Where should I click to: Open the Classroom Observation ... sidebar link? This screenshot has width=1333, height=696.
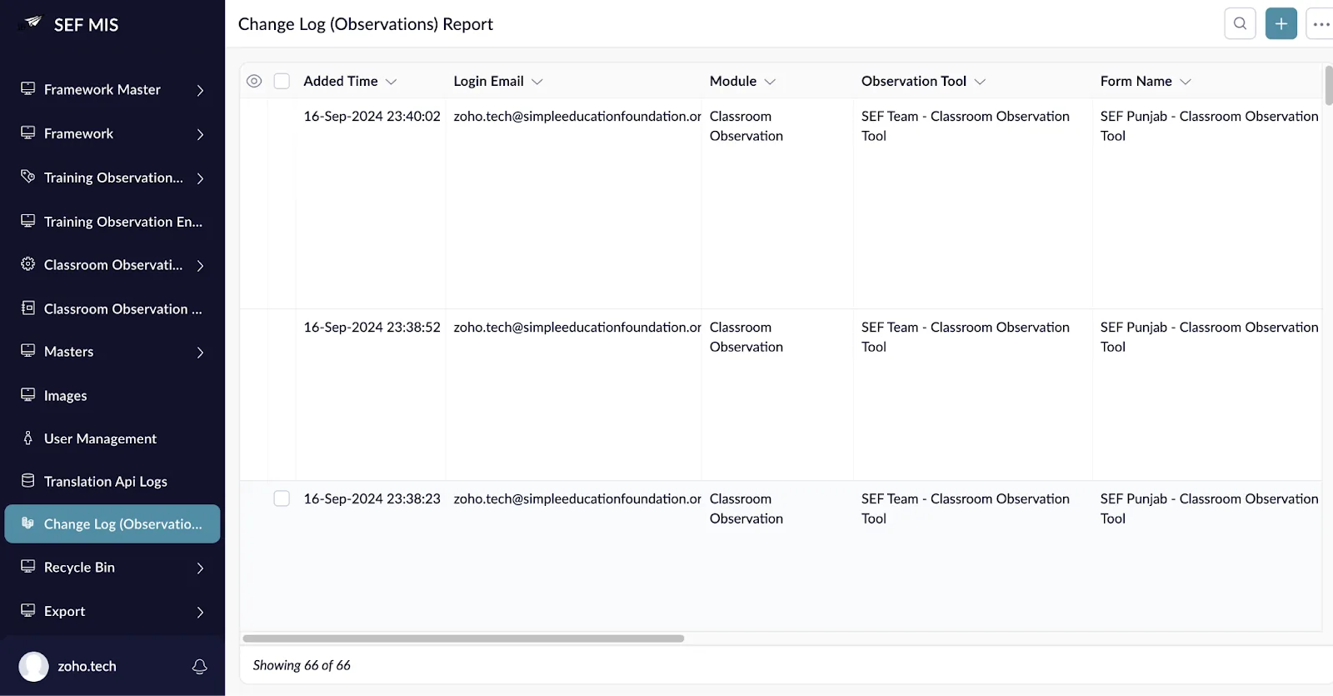click(112, 308)
